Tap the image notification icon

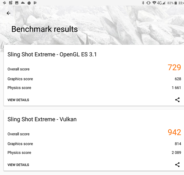click(x=17, y=3)
